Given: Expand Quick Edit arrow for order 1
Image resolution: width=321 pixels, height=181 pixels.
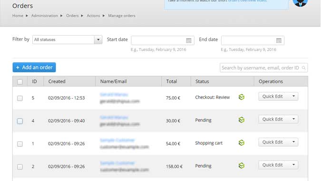Looking at the screenshot, I should pyautogui.click(x=293, y=142).
